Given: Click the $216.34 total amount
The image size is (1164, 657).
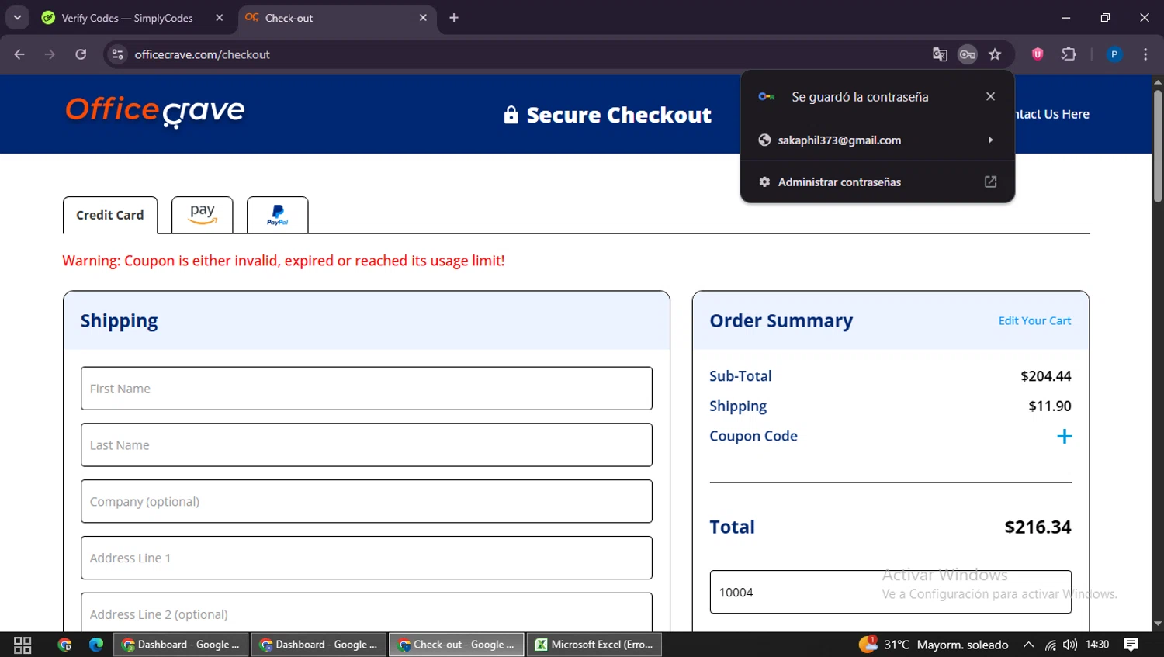Looking at the screenshot, I should (x=1038, y=527).
